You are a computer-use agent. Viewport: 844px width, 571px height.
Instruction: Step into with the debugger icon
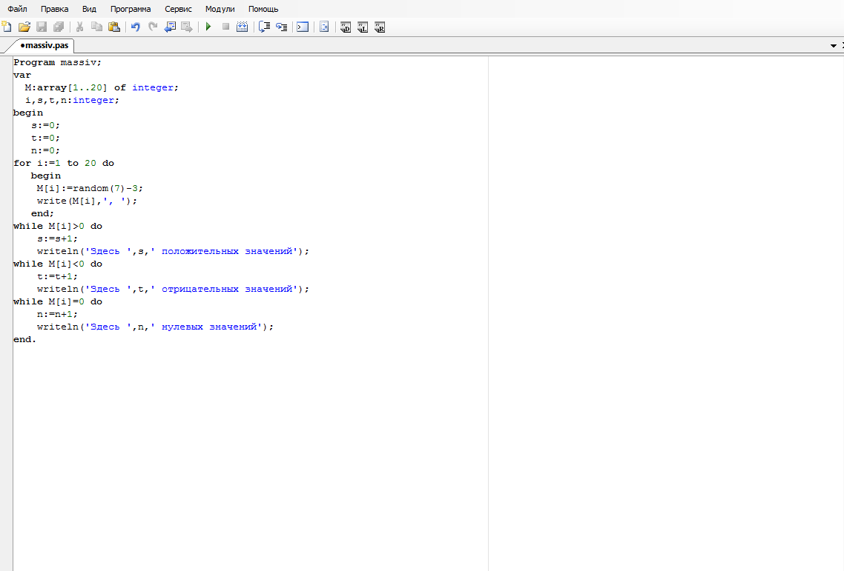point(282,27)
